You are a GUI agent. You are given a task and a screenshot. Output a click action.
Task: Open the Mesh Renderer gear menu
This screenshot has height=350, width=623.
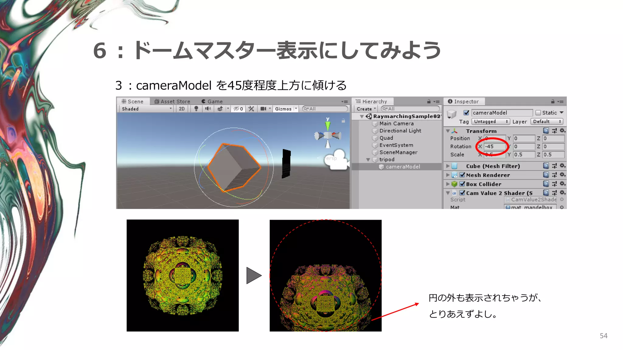pos(562,175)
